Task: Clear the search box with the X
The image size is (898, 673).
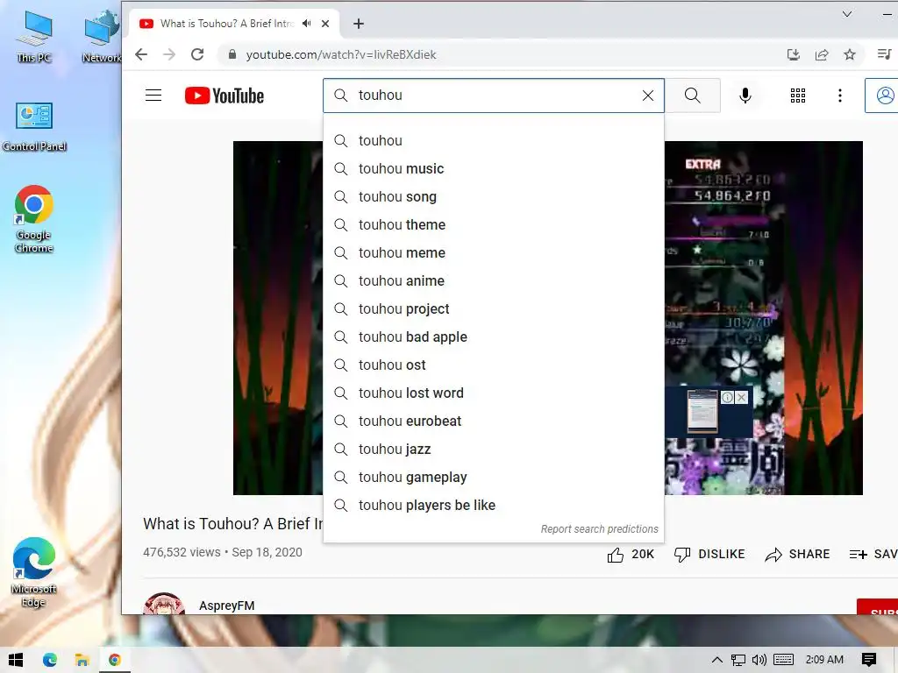Action: click(x=648, y=96)
